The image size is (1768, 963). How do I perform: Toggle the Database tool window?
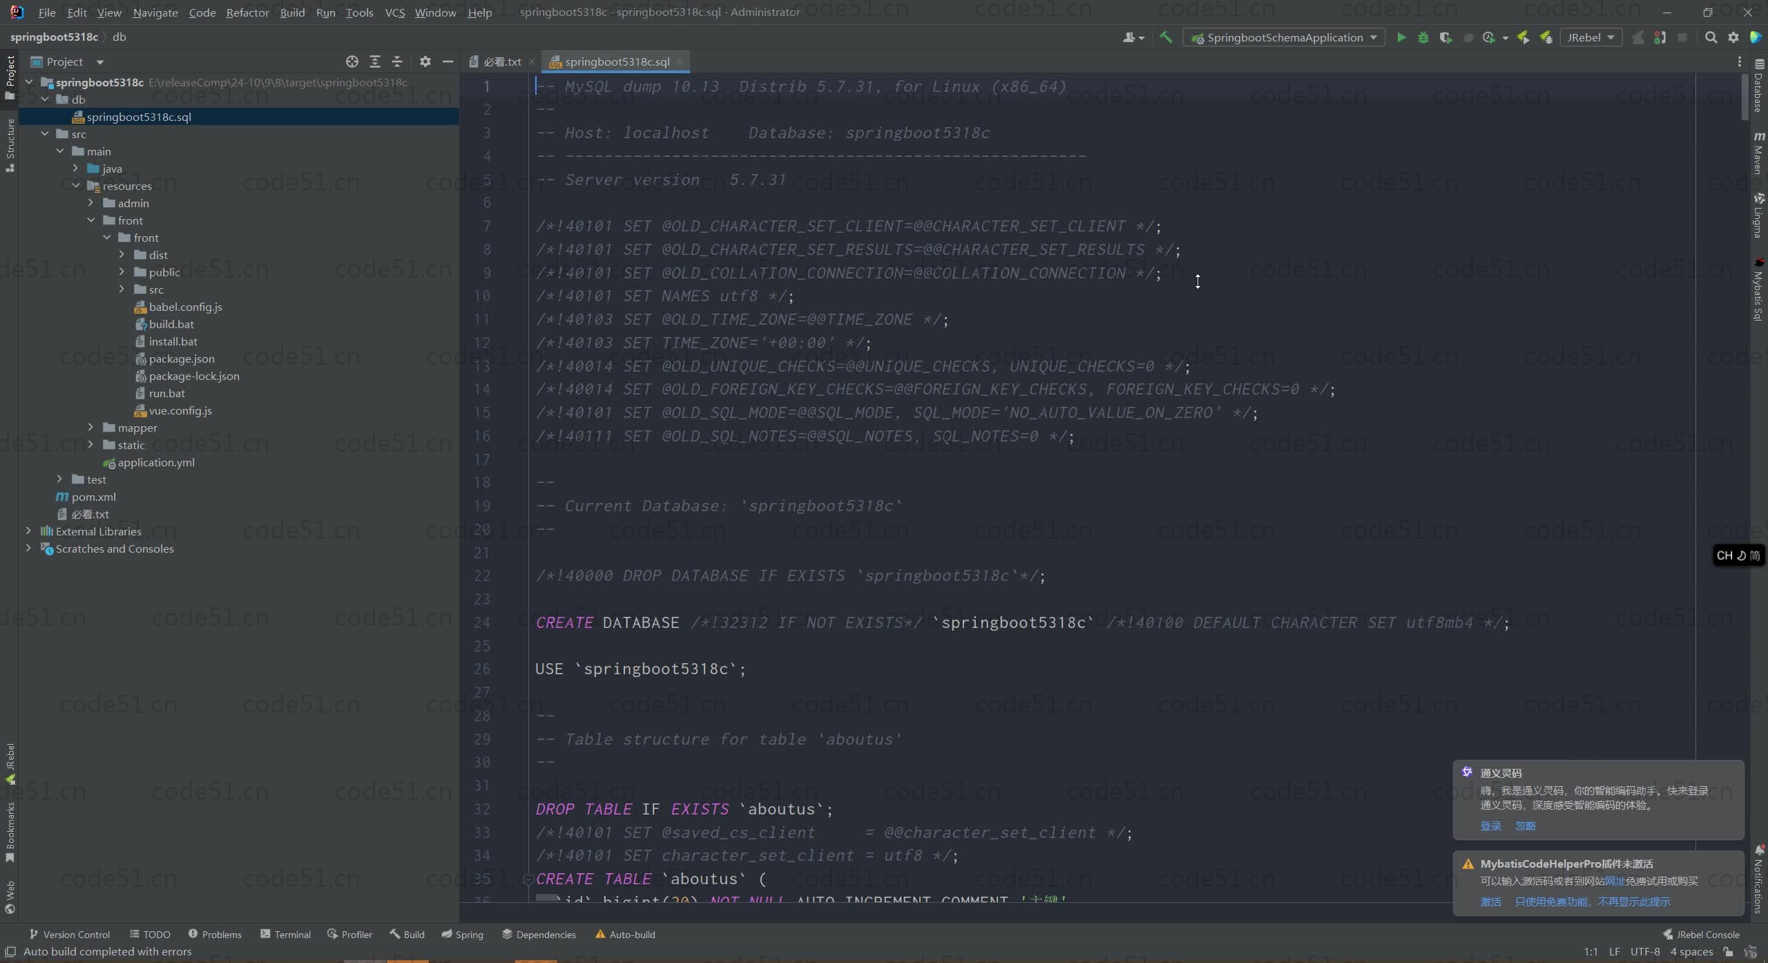pyautogui.click(x=1758, y=86)
